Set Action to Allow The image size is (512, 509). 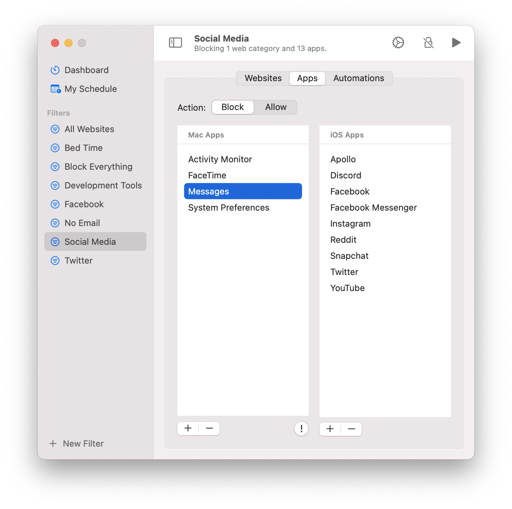coord(275,107)
